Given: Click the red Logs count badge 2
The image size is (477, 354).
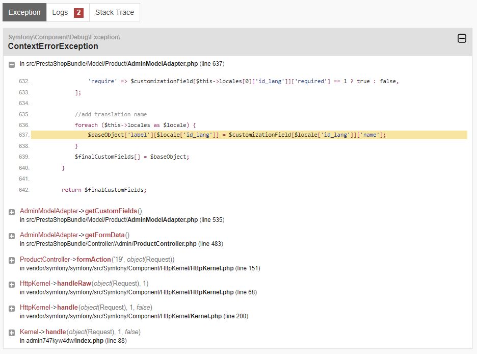Looking at the screenshot, I should (x=78, y=12).
